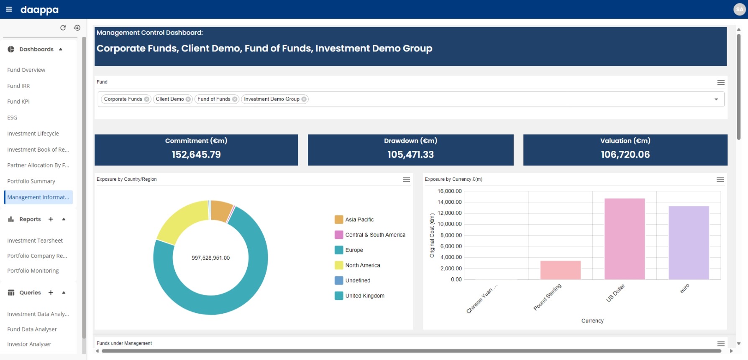Screen dimensions: 748x360
Task: Open the Fund Data Analyser query
Action: point(32,330)
